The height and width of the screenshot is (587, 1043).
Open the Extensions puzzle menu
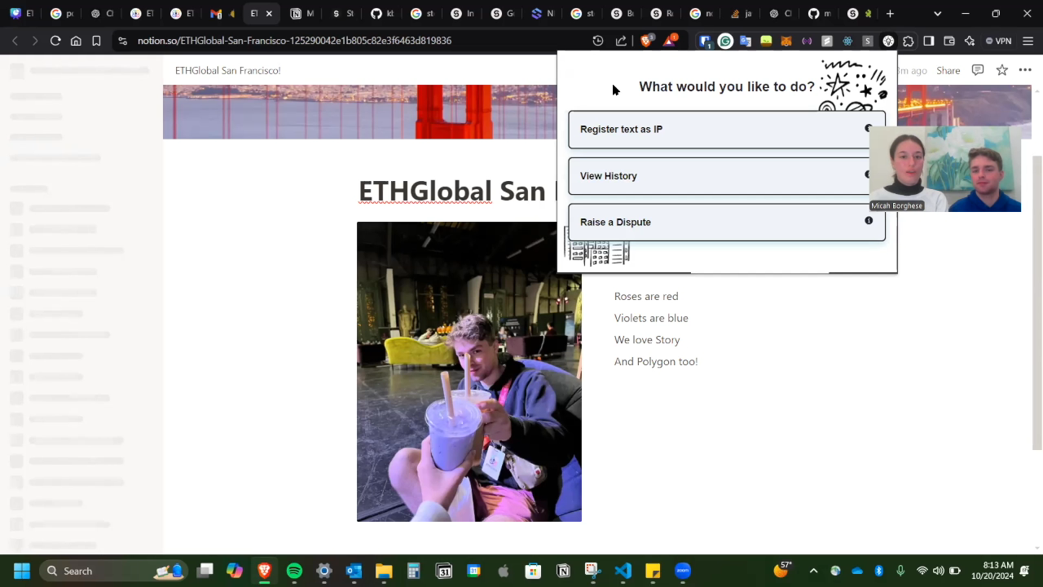point(909,41)
